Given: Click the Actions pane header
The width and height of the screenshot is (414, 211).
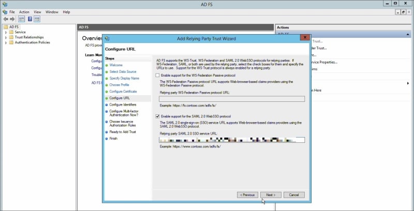Looking at the screenshot, I should (x=344, y=27).
